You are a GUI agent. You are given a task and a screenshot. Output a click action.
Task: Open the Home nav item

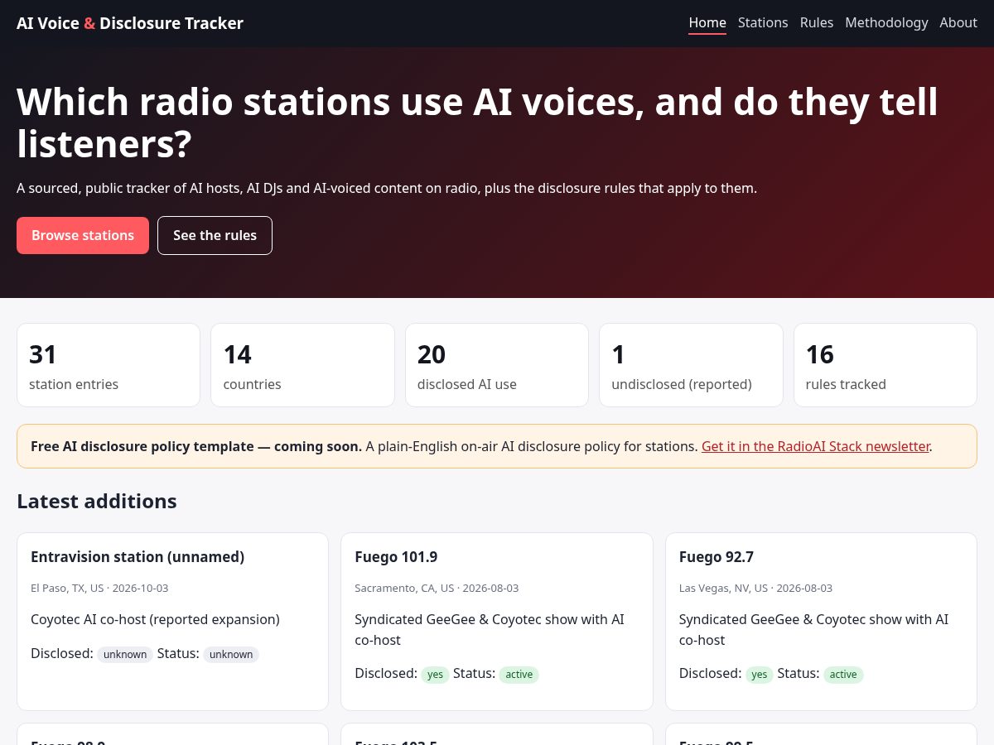707,23
